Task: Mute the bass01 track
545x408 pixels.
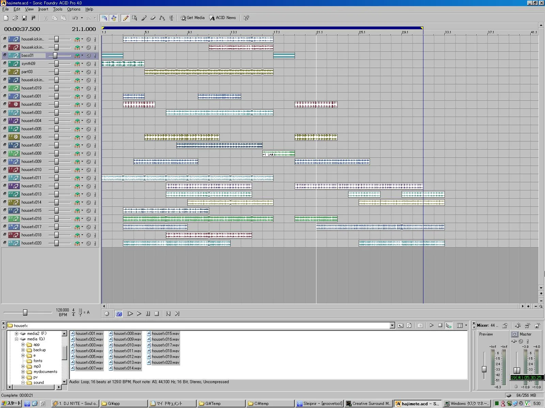Action: [x=89, y=55]
